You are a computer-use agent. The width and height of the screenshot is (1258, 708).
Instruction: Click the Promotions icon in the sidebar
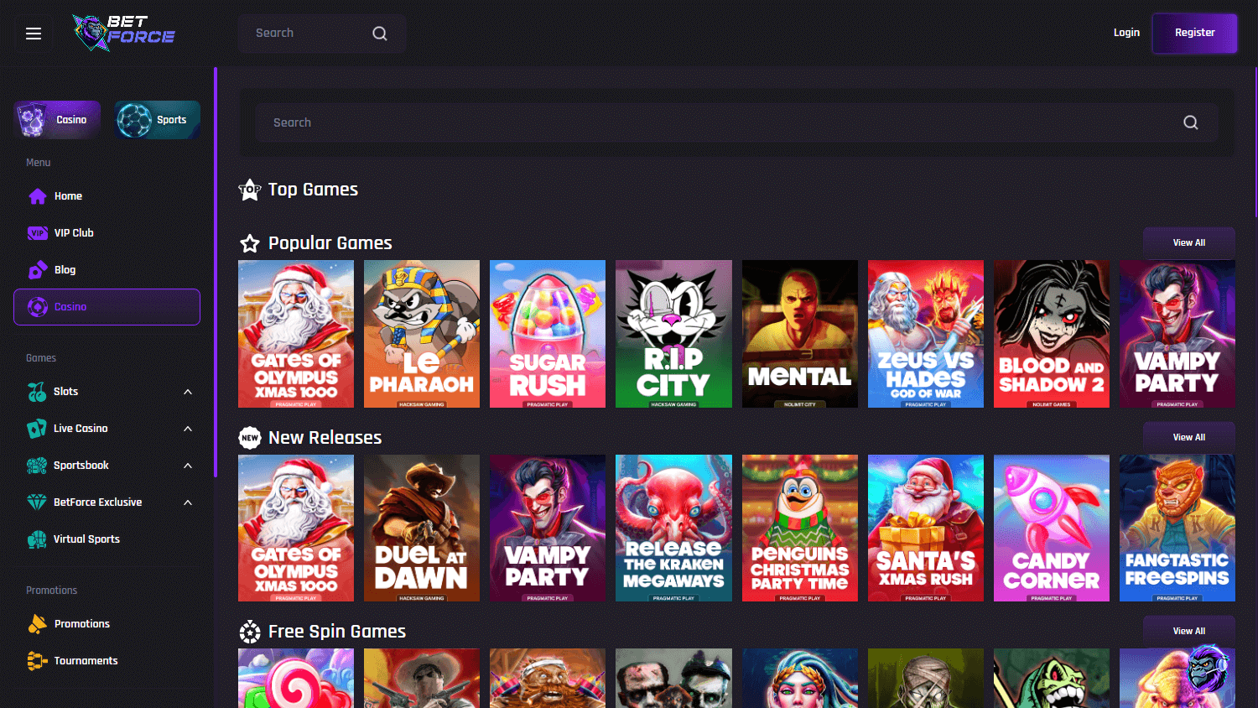point(38,623)
